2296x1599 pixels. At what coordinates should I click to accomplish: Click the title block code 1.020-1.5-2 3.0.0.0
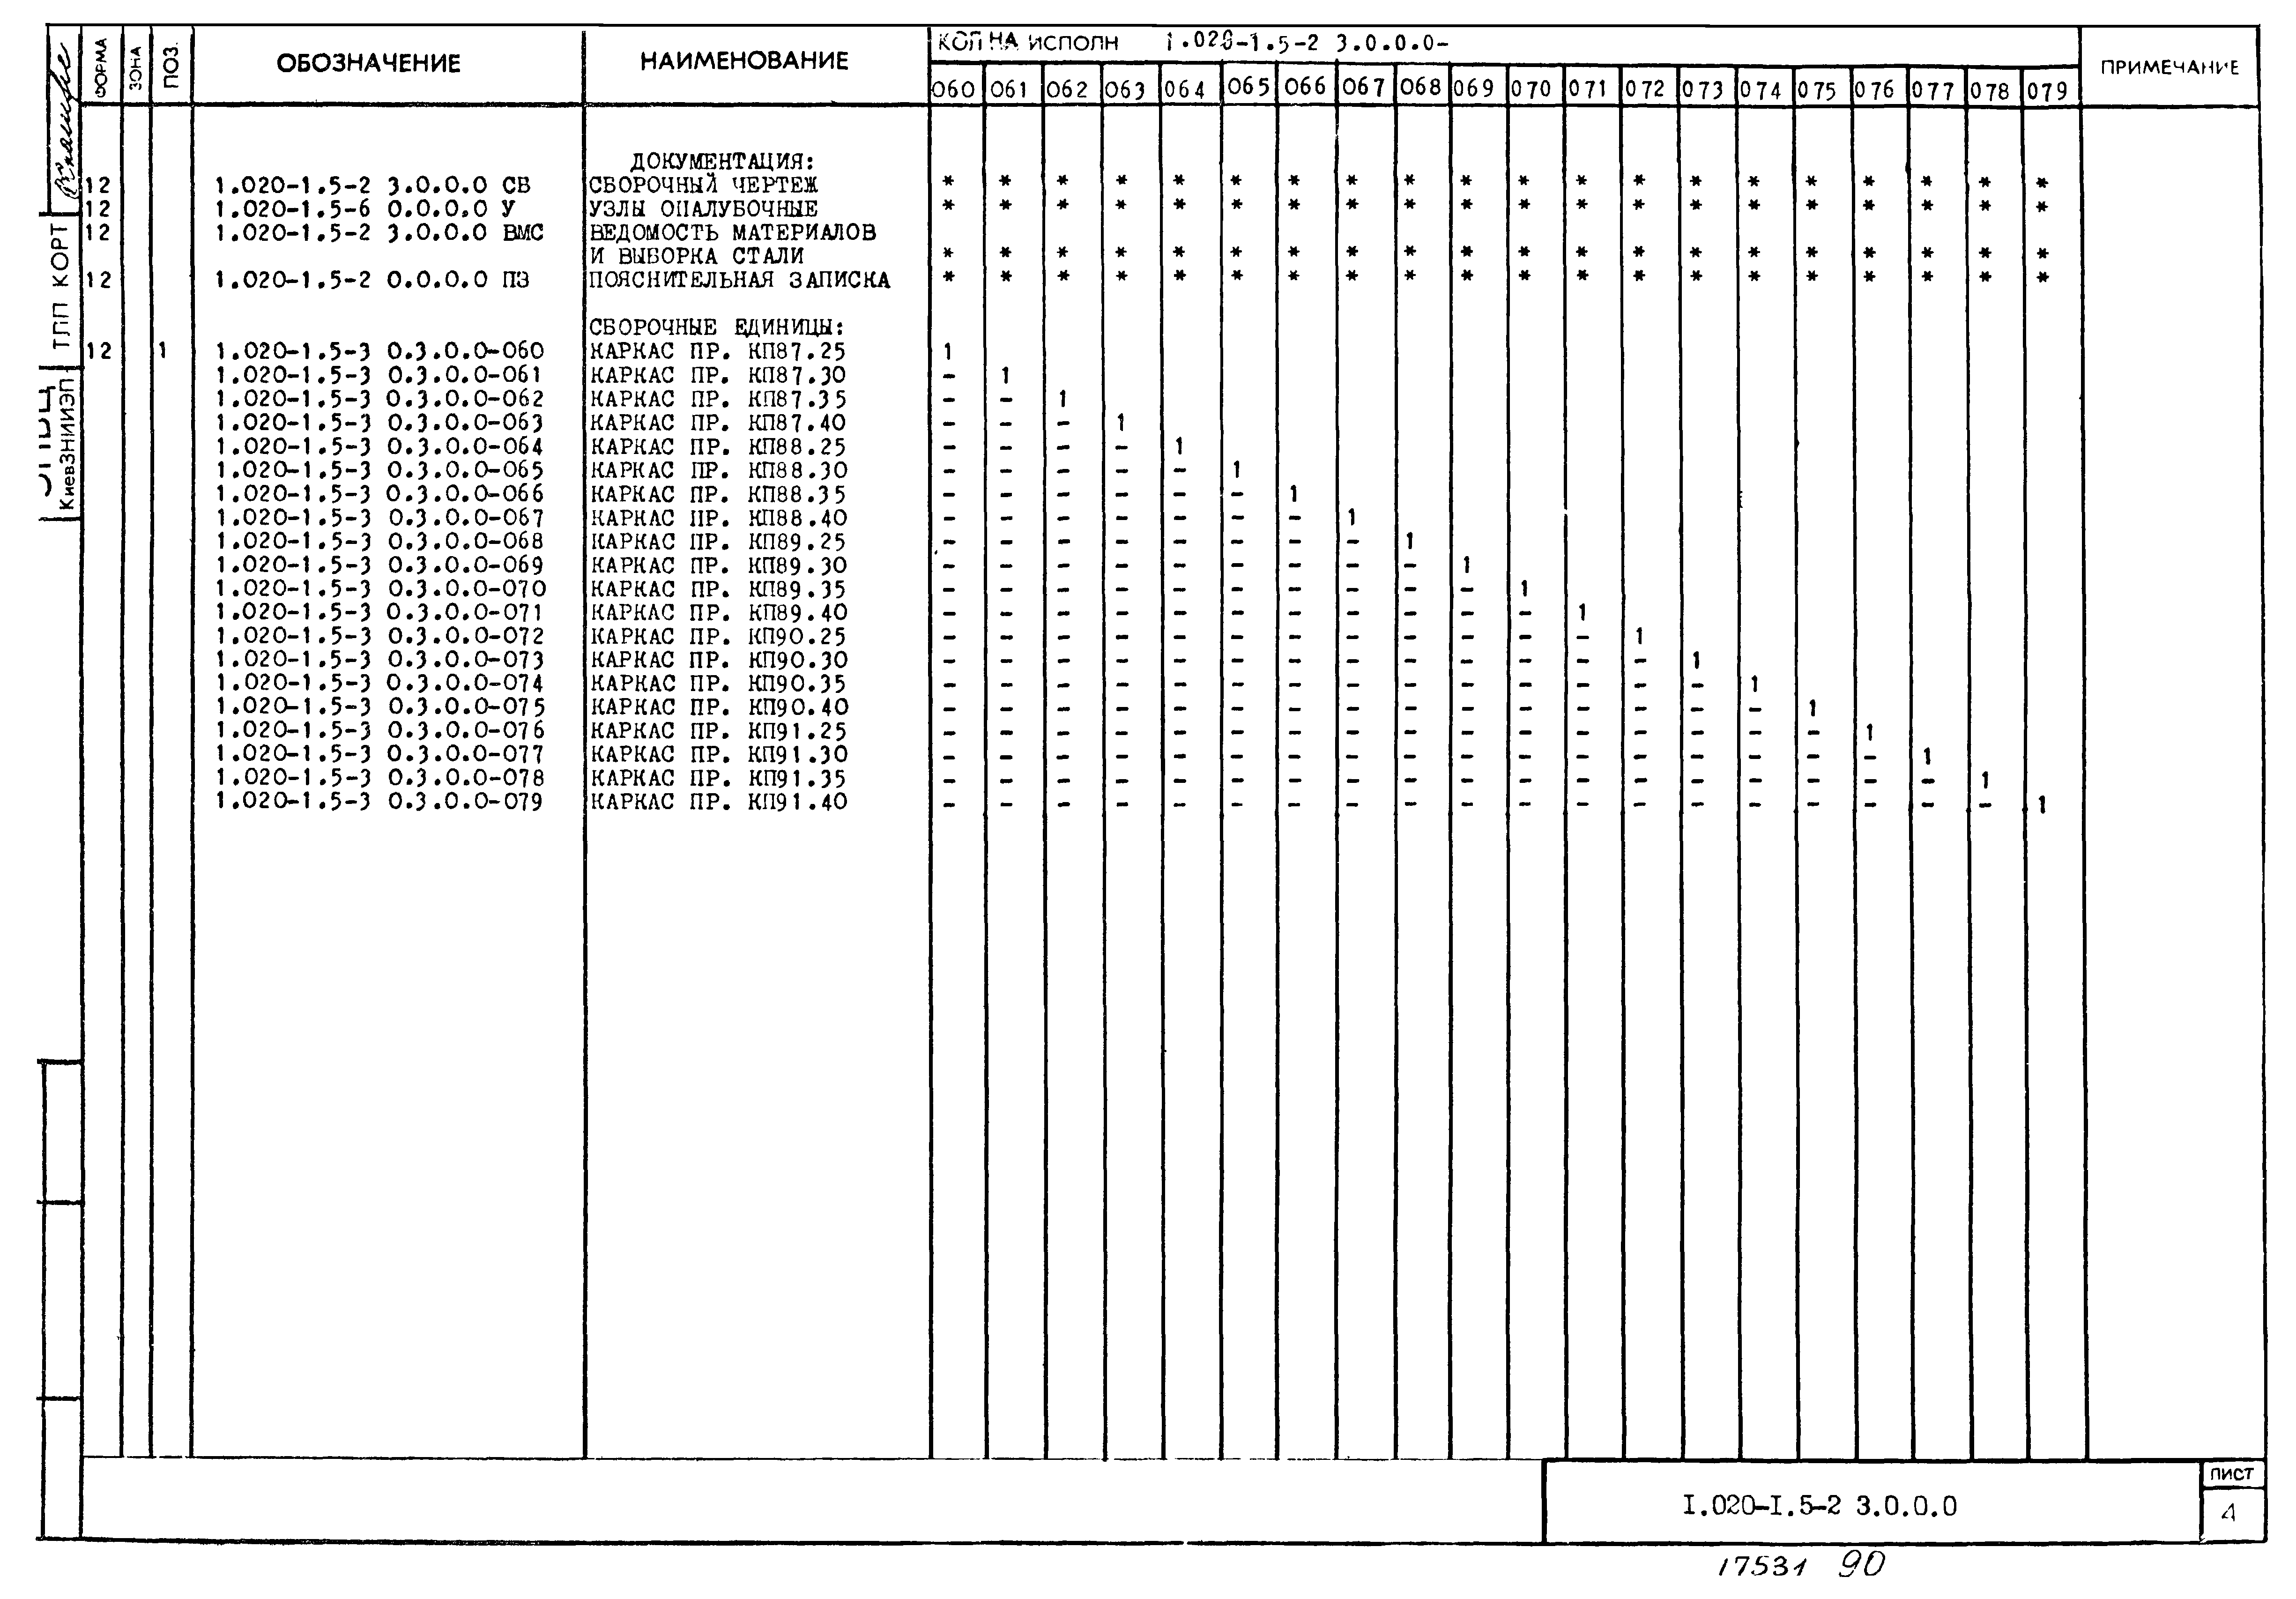point(1820,1505)
